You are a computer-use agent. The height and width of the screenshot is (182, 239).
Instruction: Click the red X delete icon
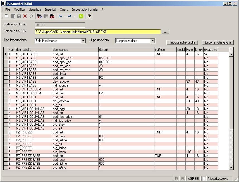[25, 16]
